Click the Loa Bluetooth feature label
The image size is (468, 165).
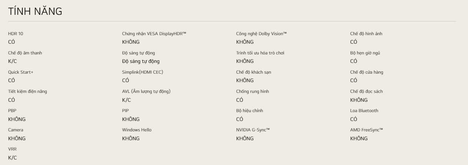(364, 111)
